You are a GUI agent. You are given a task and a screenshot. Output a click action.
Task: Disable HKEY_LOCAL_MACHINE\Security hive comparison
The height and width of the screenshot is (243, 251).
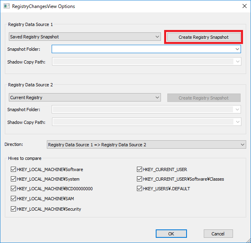[13, 209]
